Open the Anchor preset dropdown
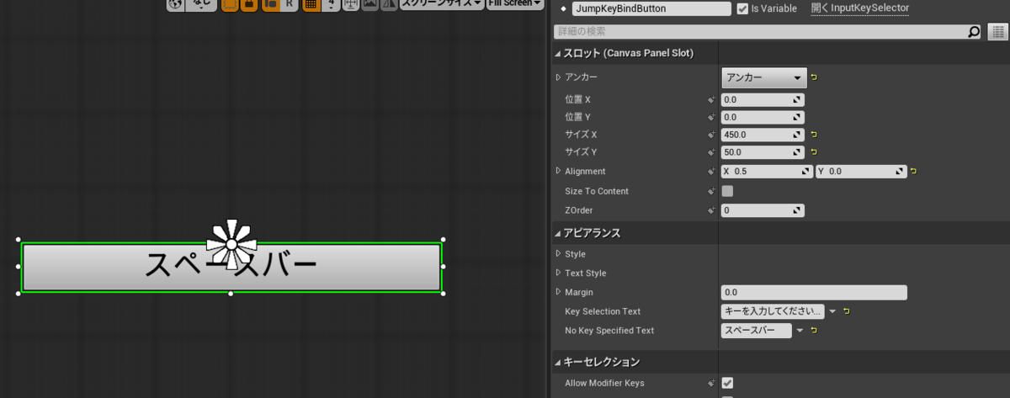 [x=764, y=77]
